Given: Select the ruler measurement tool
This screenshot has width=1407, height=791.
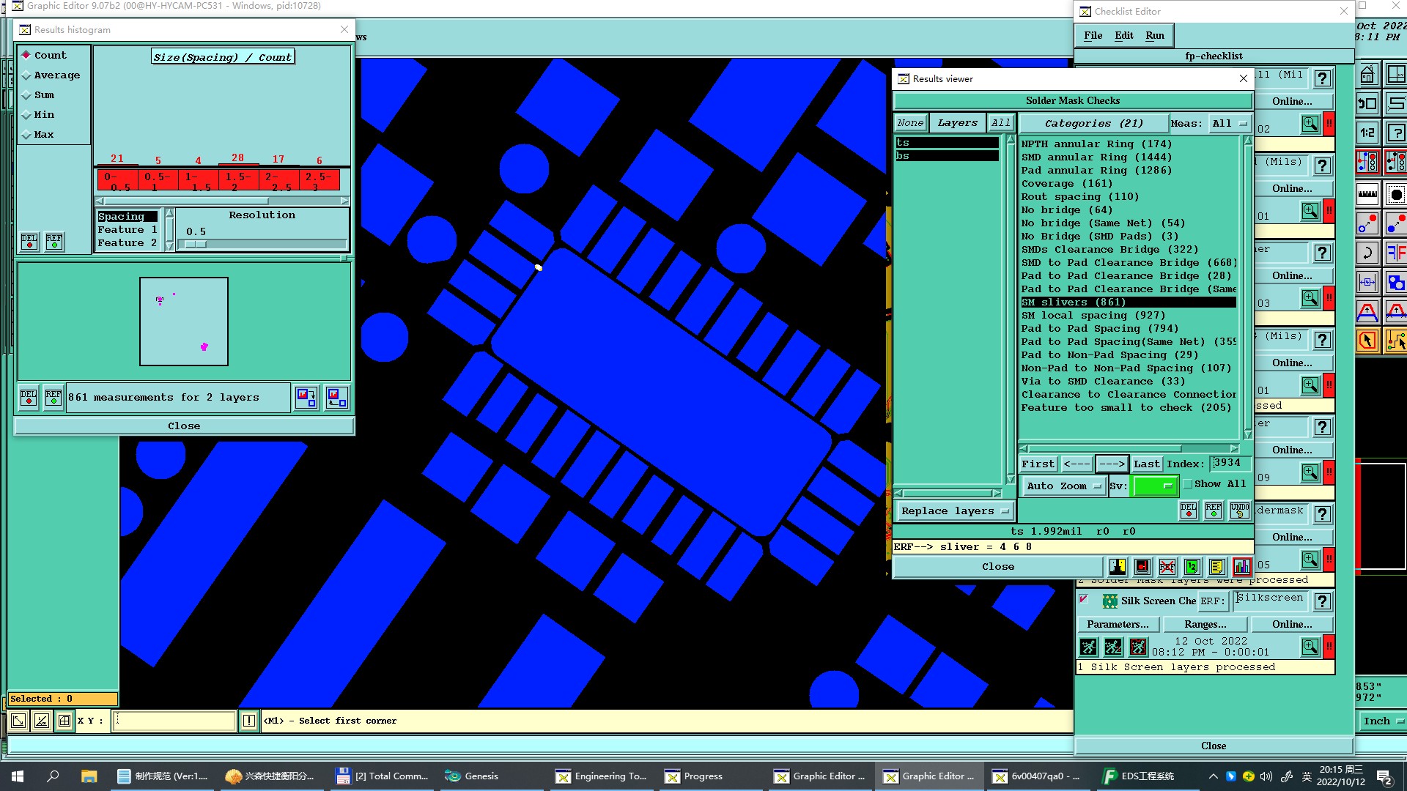Looking at the screenshot, I should pyautogui.click(x=1367, y=194).
